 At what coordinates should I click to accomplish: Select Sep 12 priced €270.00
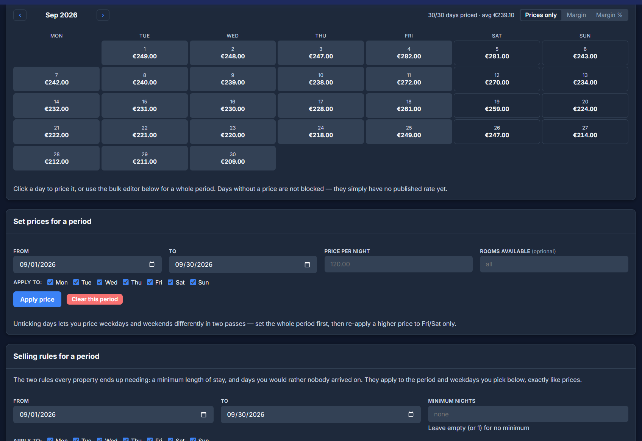click(497, 79)
